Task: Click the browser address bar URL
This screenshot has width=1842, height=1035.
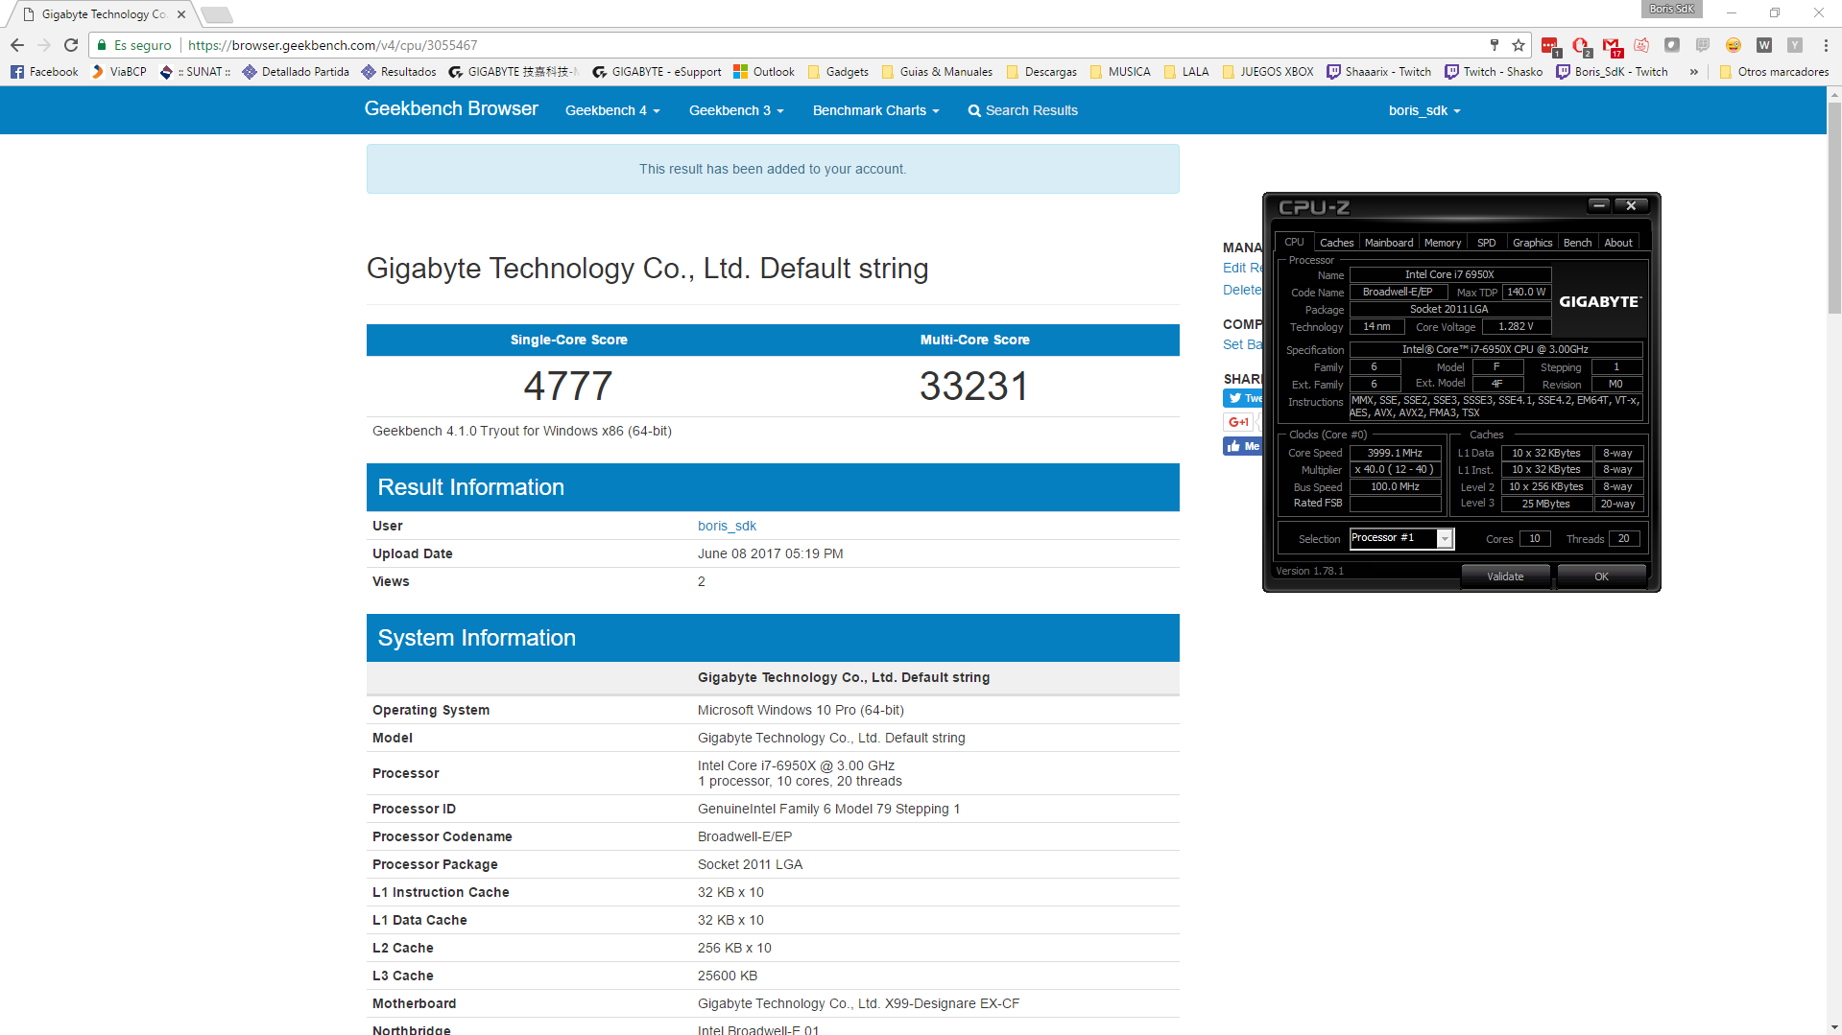Action: (x=332, y=45)
